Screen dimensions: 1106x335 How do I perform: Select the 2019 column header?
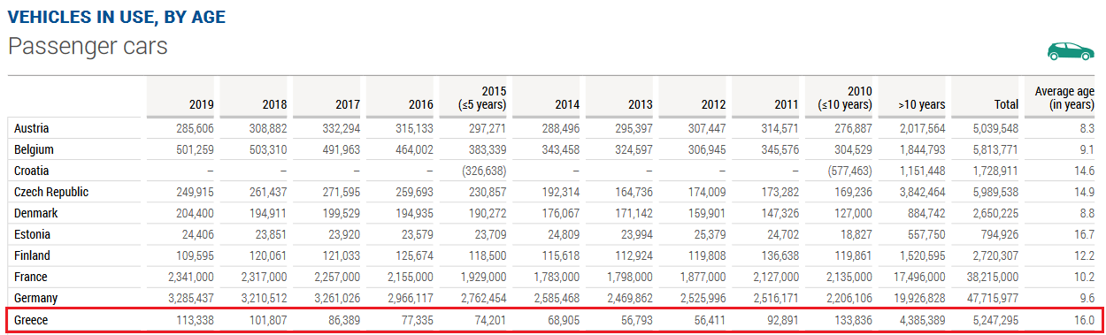point(202,104)
